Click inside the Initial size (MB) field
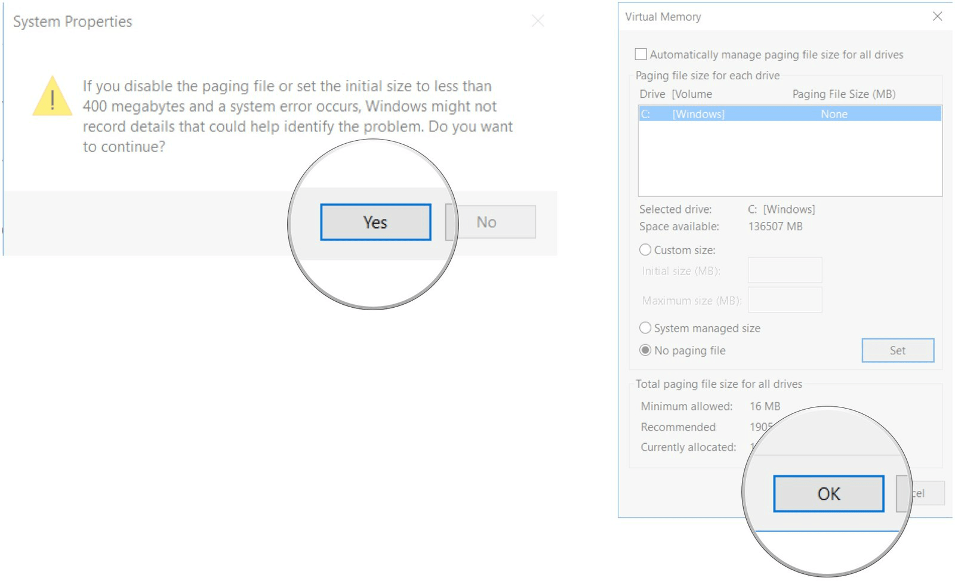Viewport: 955px width, 581px height. pyautogui.click(x=784, y=270)
